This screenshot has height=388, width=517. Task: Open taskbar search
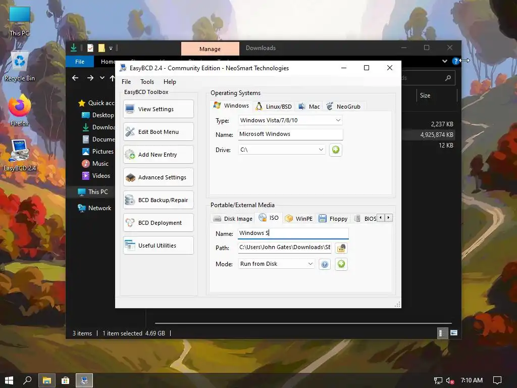[x=27, y=380]
